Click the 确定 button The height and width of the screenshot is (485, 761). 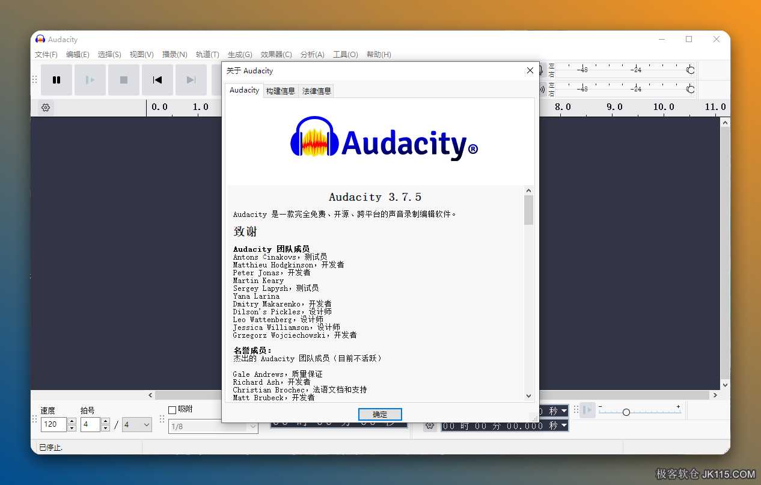pyautogui.click(x=380, y=414)
